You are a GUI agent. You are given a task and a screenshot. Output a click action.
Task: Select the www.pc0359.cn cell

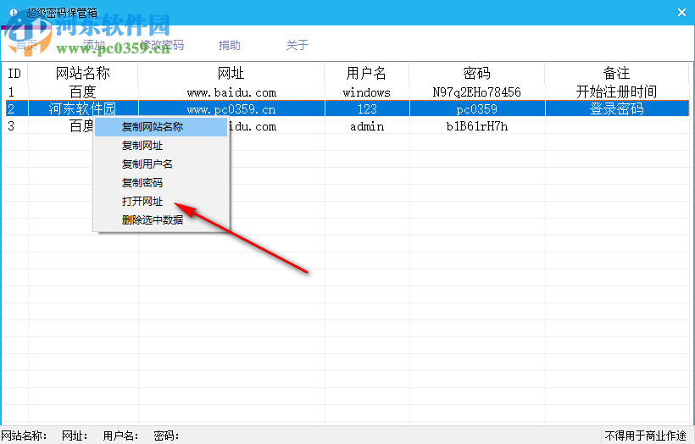tap(231, 109)
